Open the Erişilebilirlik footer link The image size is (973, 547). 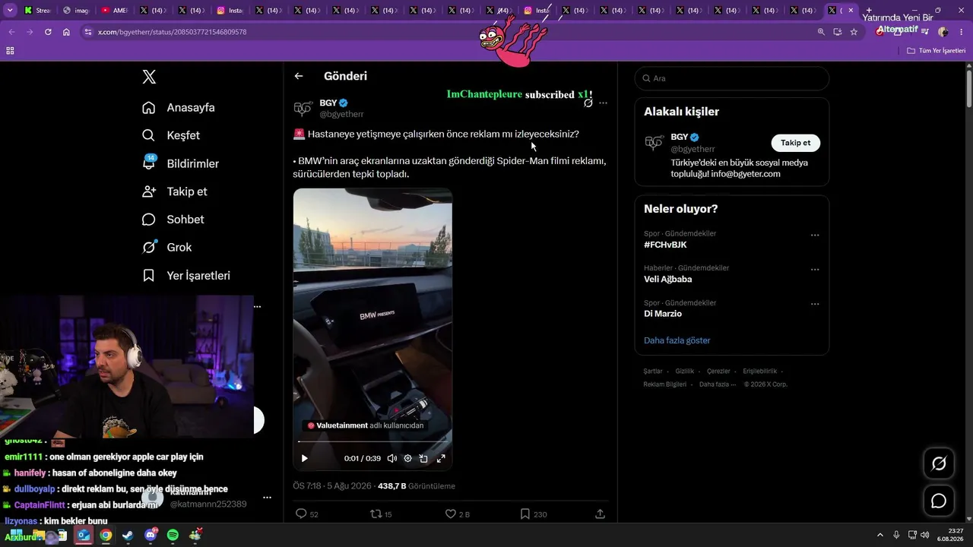point(760,372)
